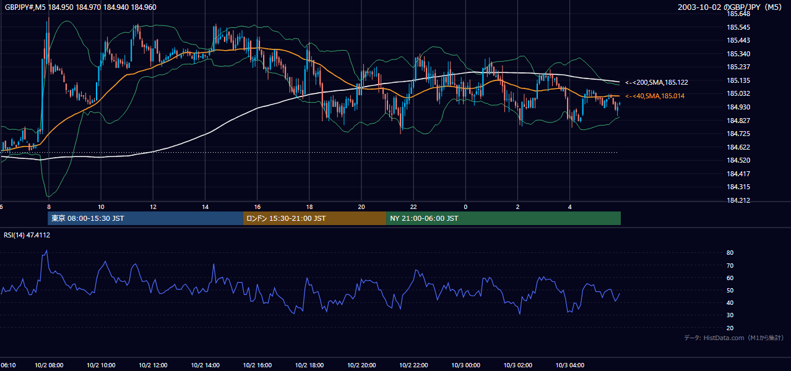Click the 10/3 04:00 timeline label
The height and width of the screenshot is (371, 791).
[569, 365]
